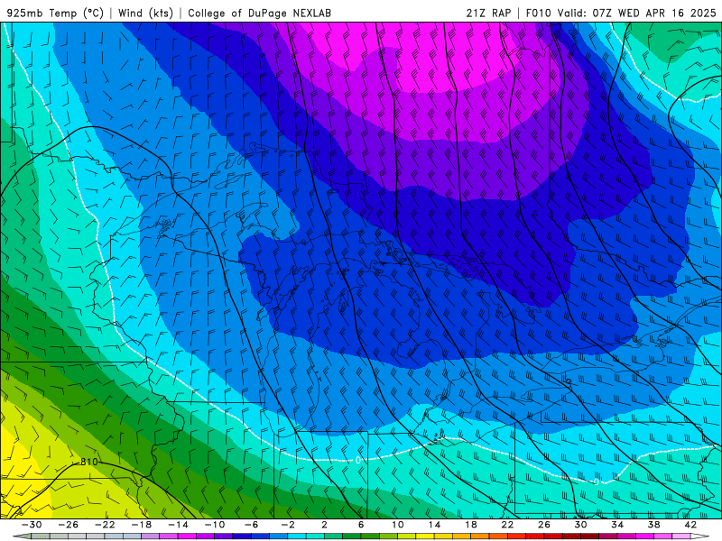Click the 34 color scale label
The image size is (722, 541).
pos(617,525)
